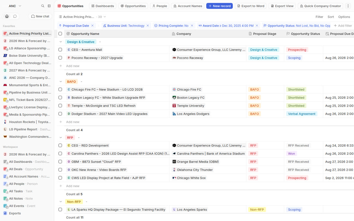Collapse the BAFO group
This screenshot has width=354, height=221.
[61, 82]
